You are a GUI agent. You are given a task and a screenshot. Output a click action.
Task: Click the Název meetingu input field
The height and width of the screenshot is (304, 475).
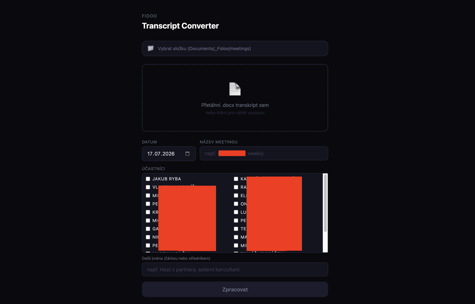264,154
